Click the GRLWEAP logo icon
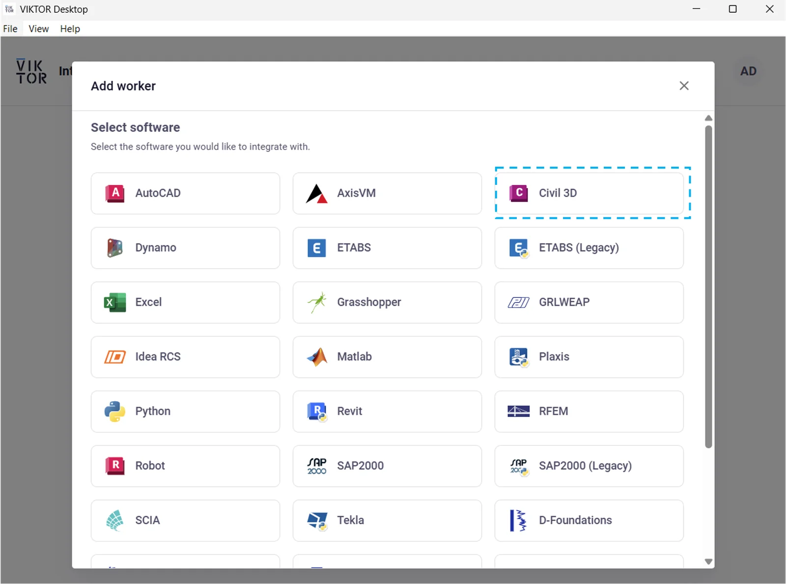The width and height of the screenshot is (786, 584). point(519,302)
